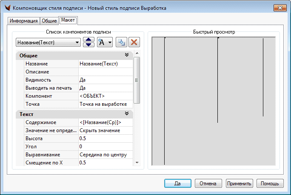Toggle the Видимость value Да
The width and height of the screenshot is (291, 195).
click(105, 80)
